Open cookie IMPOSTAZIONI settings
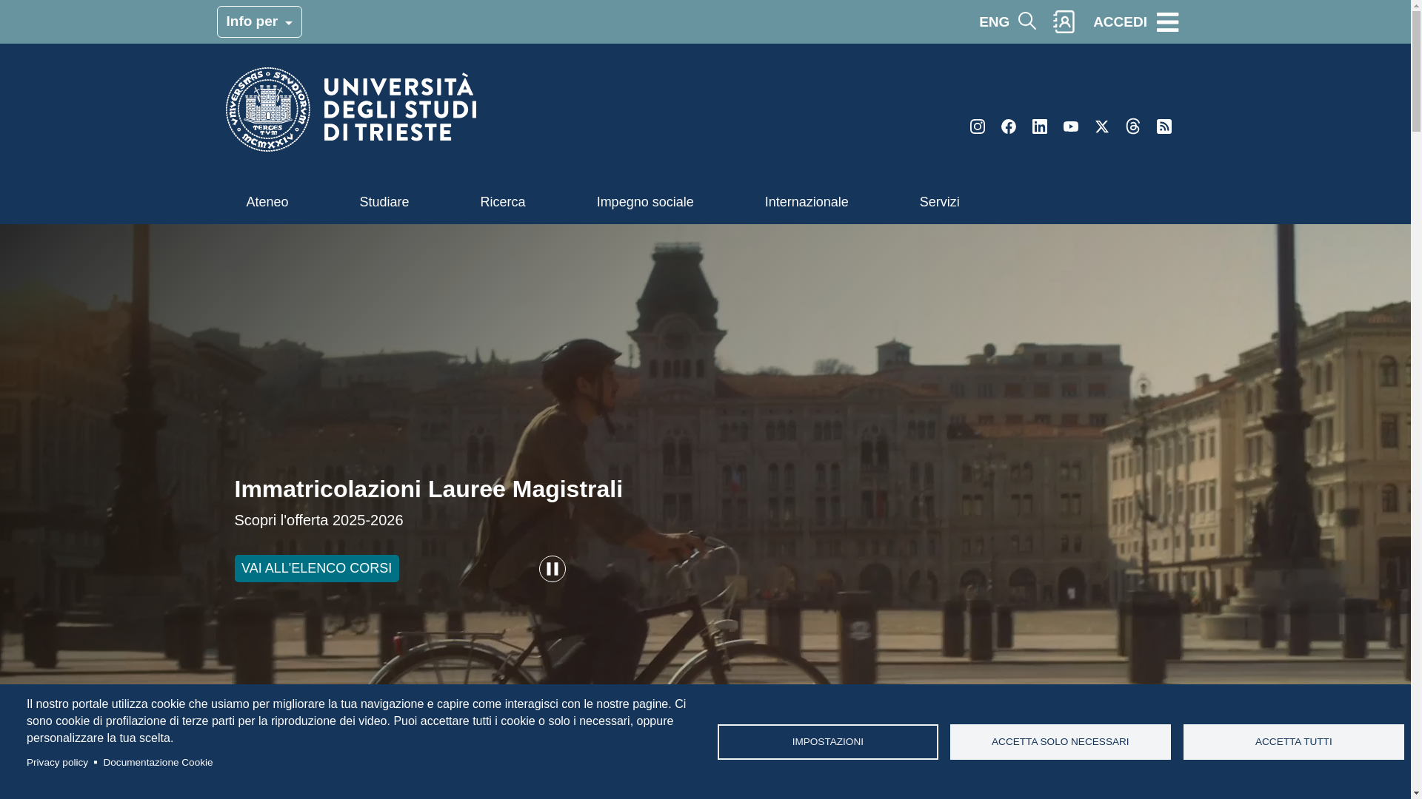The width and height of the screenshot is (1422, 799). tap(827, 742)
